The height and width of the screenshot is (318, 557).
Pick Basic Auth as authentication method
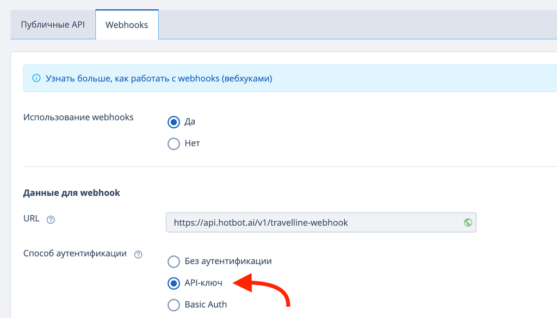pos(174,305)
